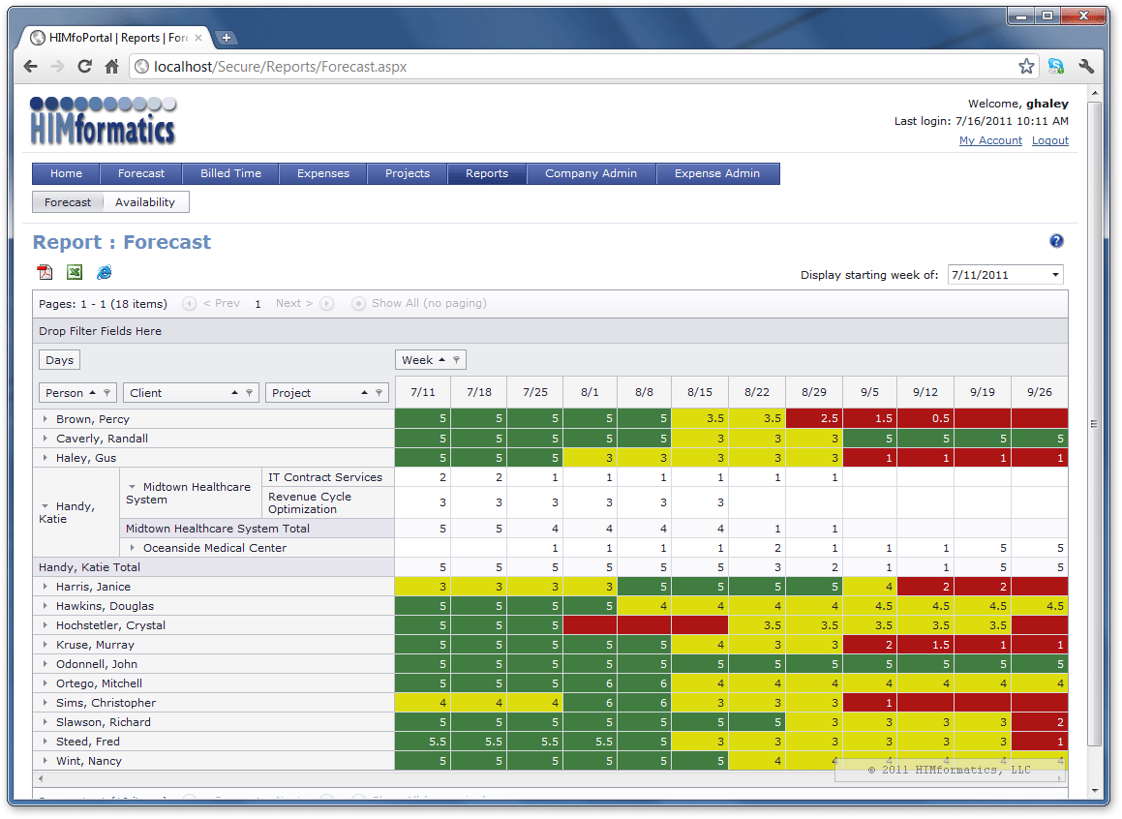Open the blue help question mark icon

1056,241
